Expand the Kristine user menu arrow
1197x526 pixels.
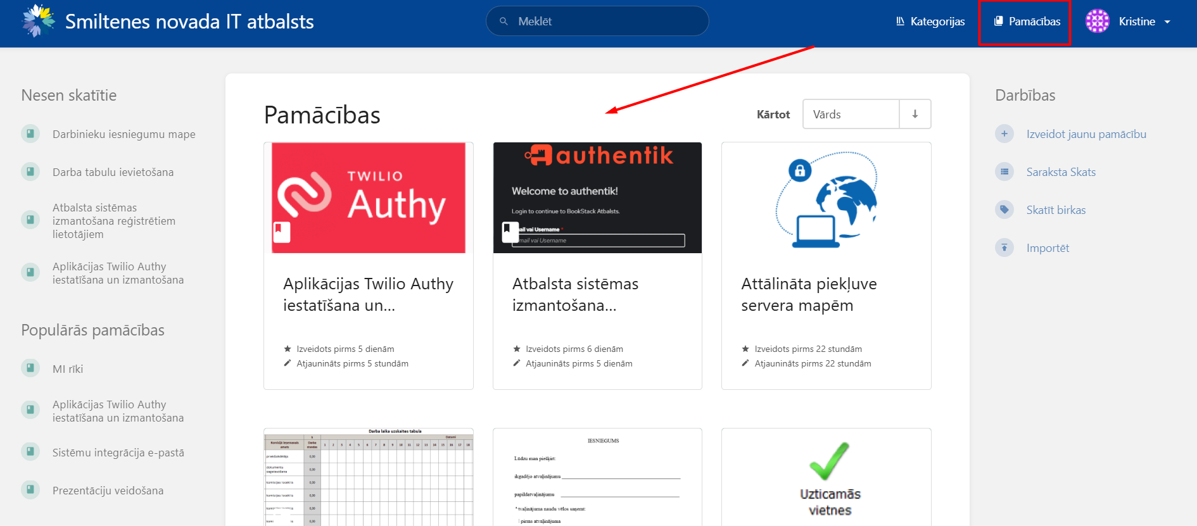point(1167,22)
